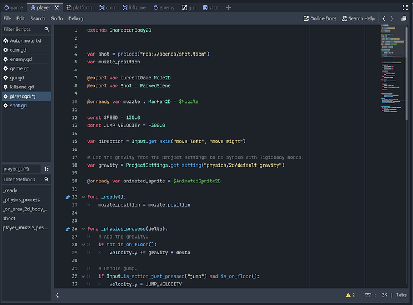Jump to _on_area_2d_body_ method
Viewport: 413px width, 305px height.
pyautogui.click(x=26, y=209)
